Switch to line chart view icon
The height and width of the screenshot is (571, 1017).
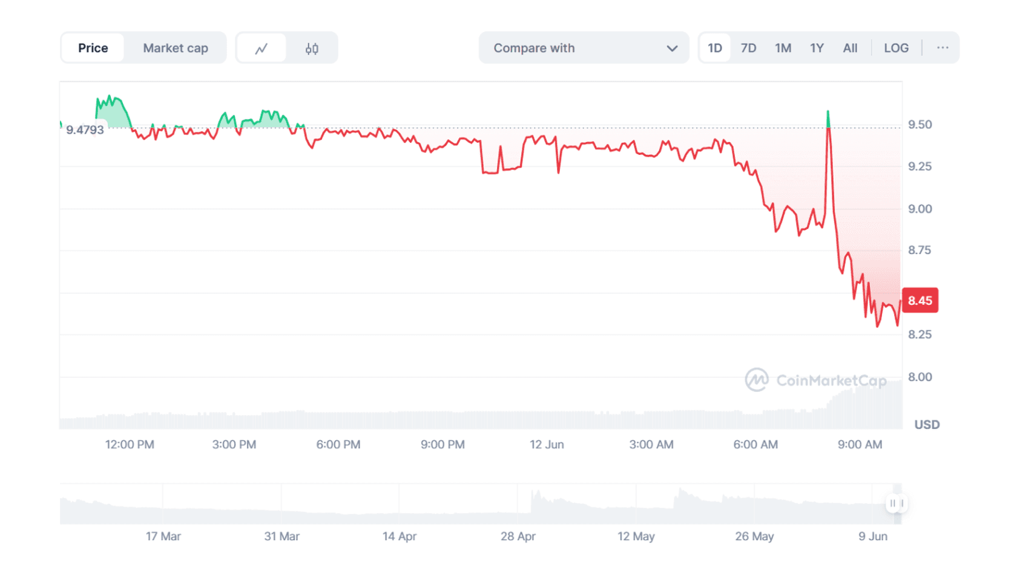coord(262,48)
